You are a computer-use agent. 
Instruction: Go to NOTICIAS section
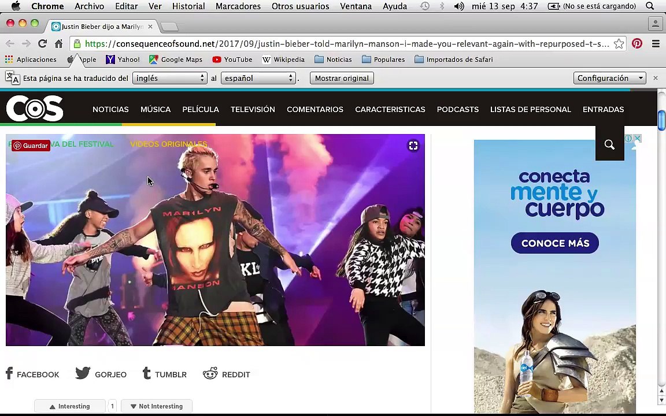pyautogui.click(x=110, y=109)
